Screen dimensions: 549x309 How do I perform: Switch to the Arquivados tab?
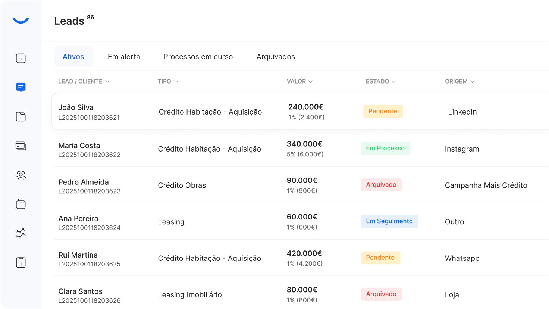tap(276, 57)
